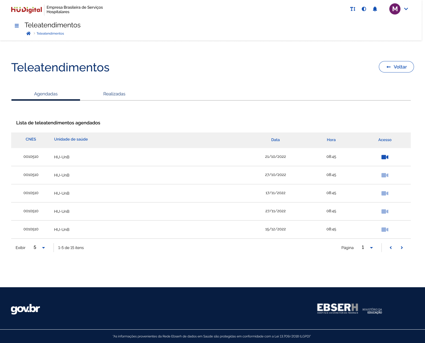Sort by Unidade de saúde column header

tap(71, 139)
